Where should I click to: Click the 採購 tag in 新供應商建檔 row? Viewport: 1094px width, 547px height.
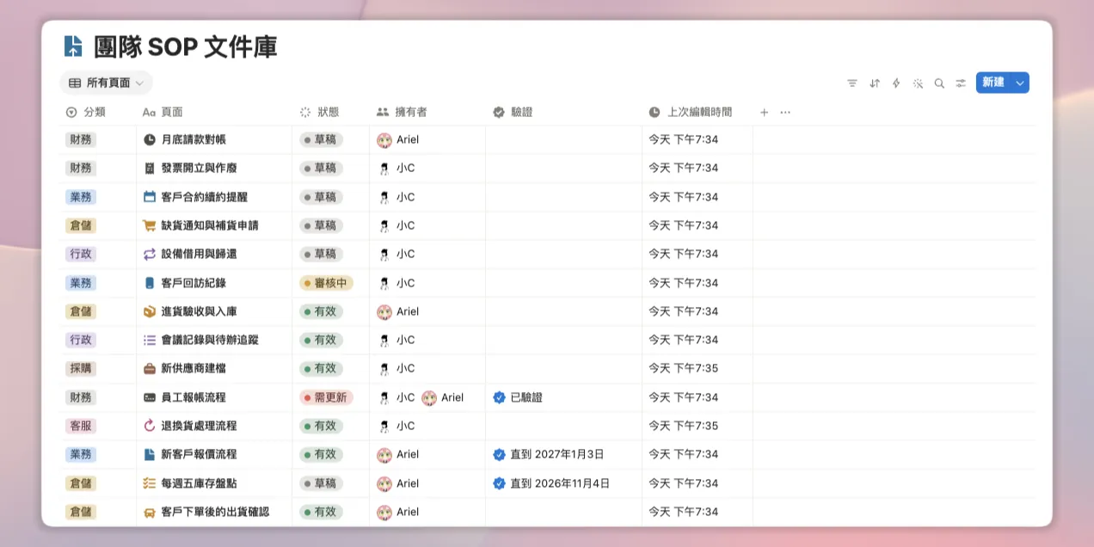tap(81, 368)
